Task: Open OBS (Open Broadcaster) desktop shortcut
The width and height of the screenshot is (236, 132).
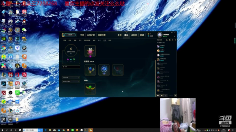Action: [10, 93]
